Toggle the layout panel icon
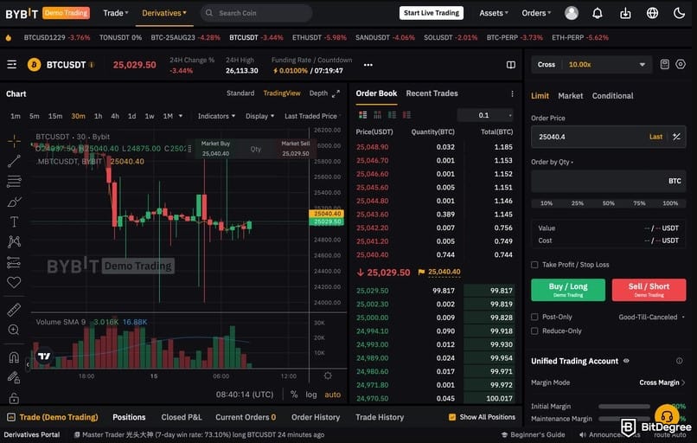The width and height of the screenshot is (697, 443). tap(511, 65)
